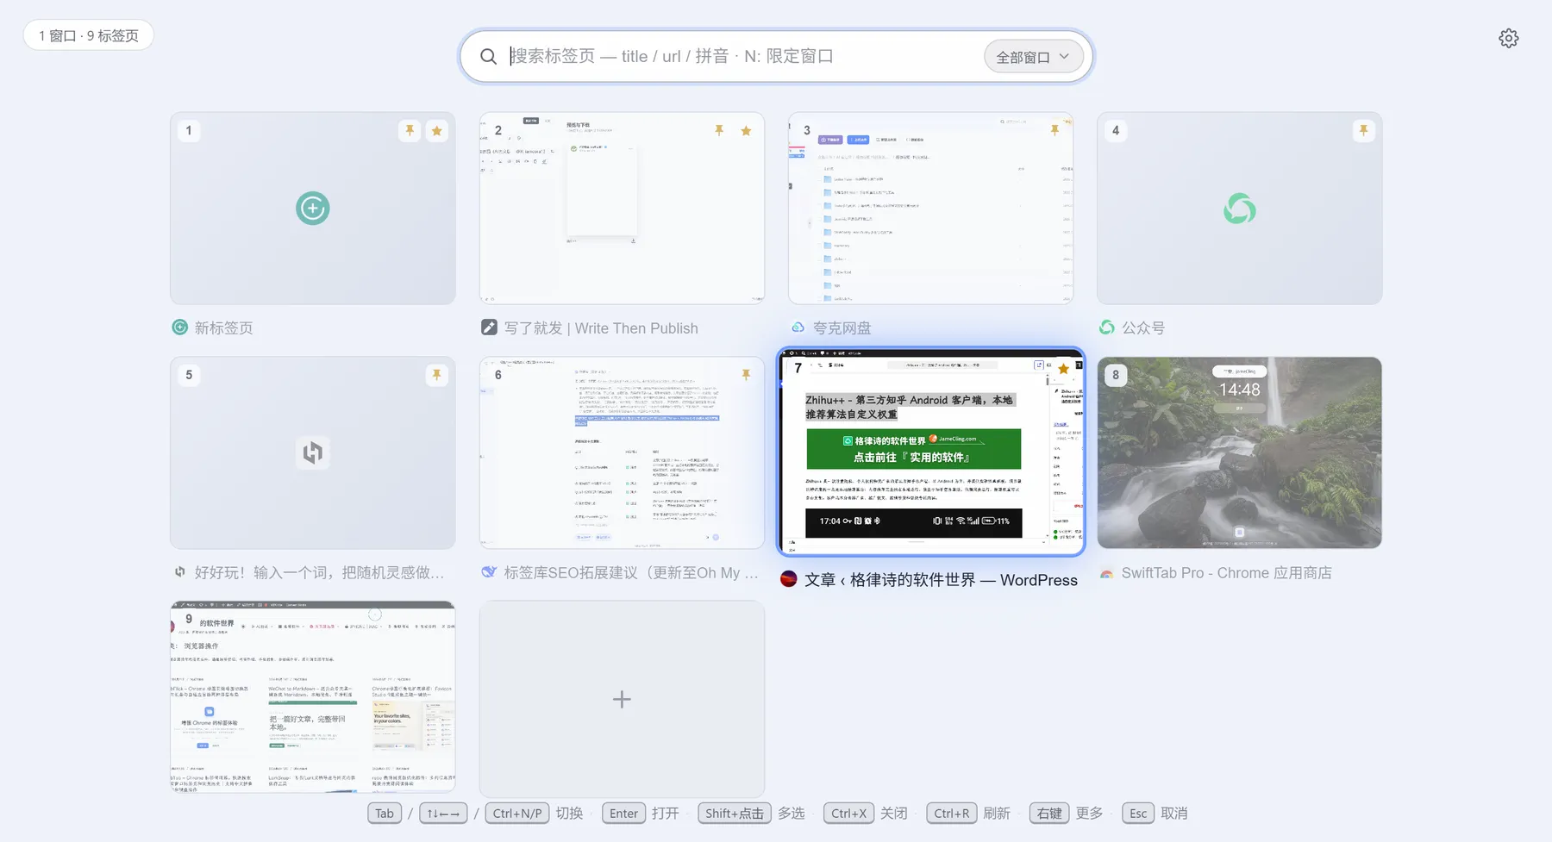This screenshot has width=1552, height=842.
Task: Click the number 3 badge on 夸克网盘 card
Action: [x=807, y=131]
